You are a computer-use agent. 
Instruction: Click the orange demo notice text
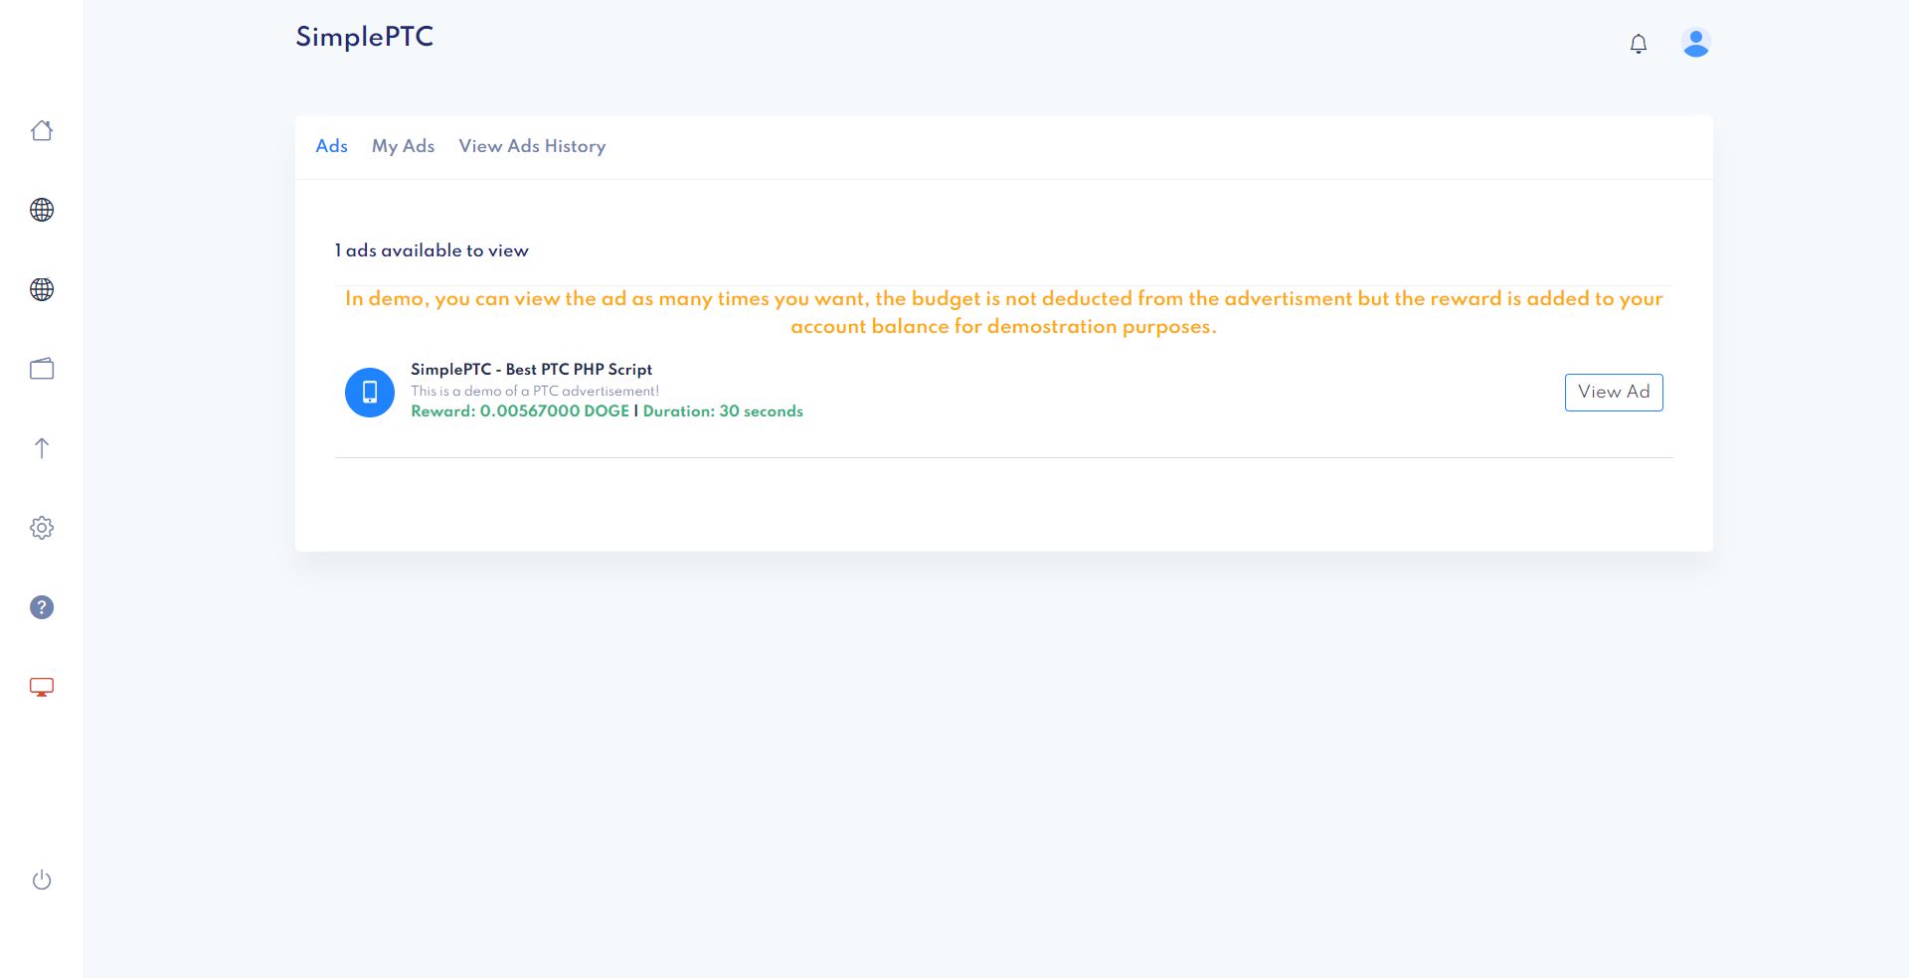click(x=1003, y=312)
